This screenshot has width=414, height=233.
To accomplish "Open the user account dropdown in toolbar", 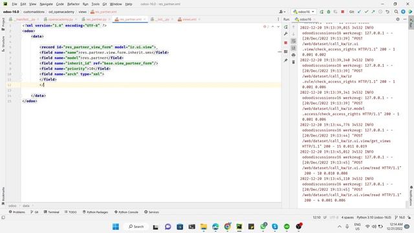I will [282, 12].
